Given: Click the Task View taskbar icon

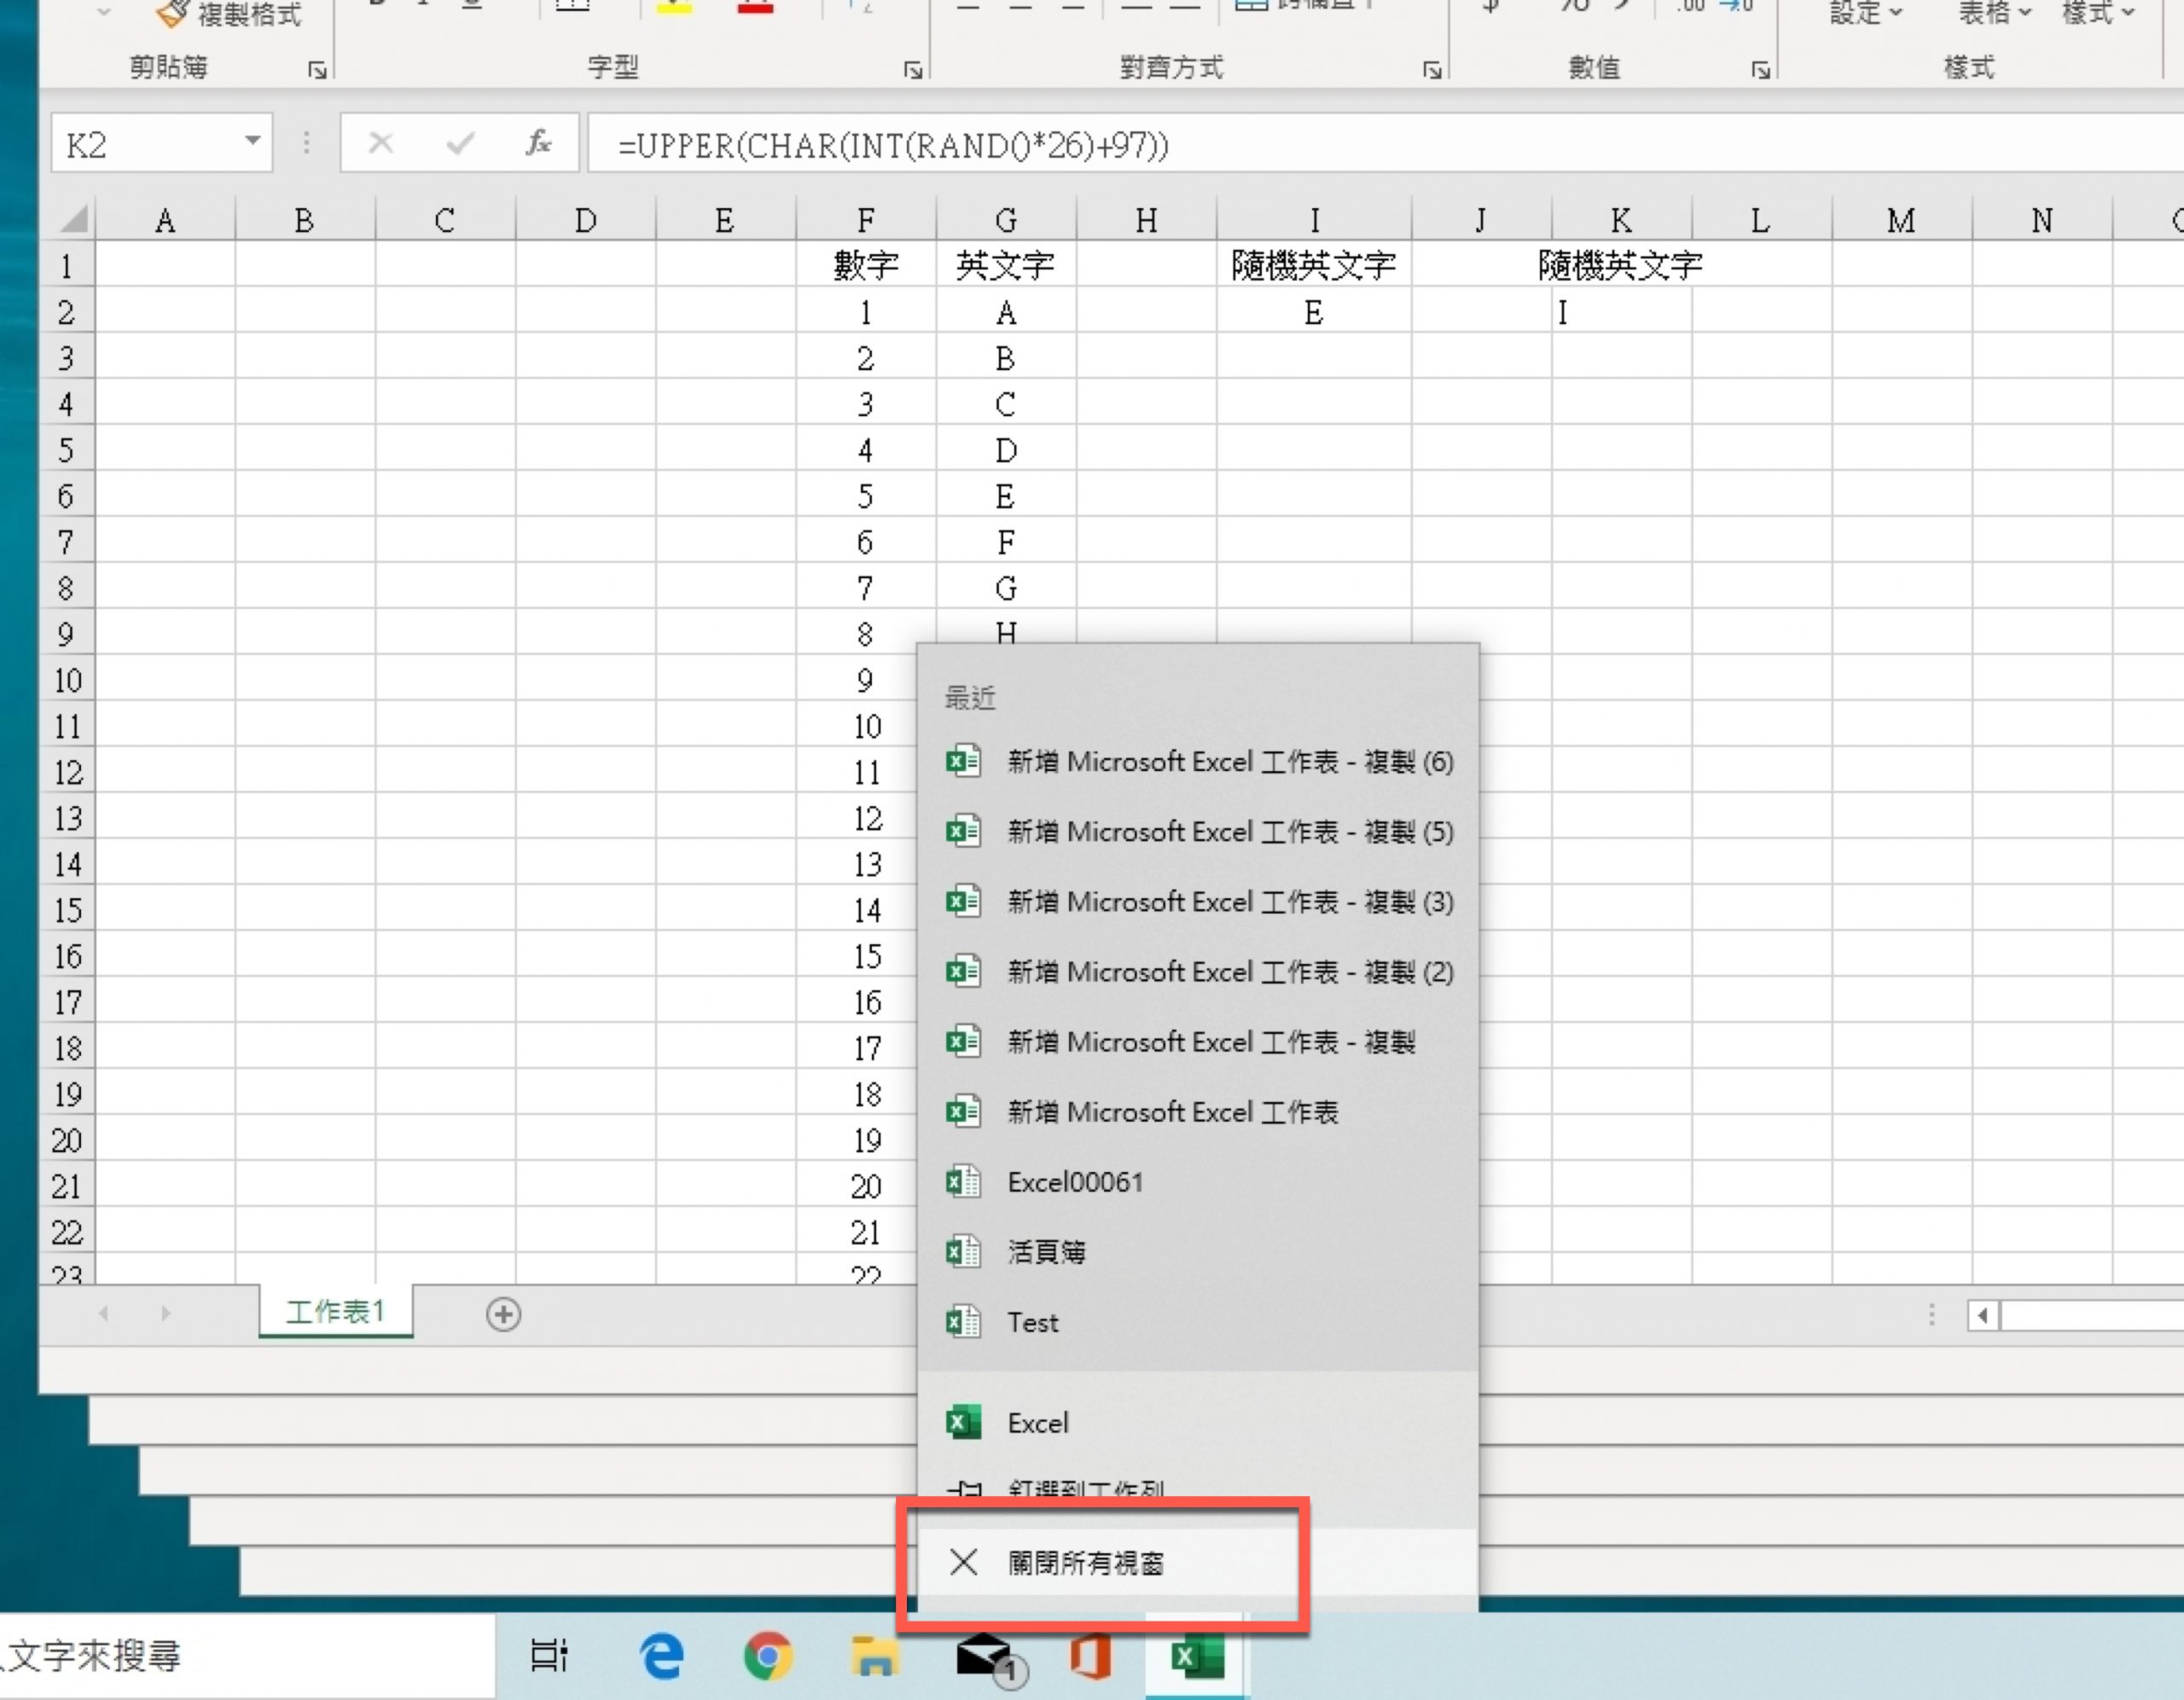Looking at the screenshot, I should 548,1656.
